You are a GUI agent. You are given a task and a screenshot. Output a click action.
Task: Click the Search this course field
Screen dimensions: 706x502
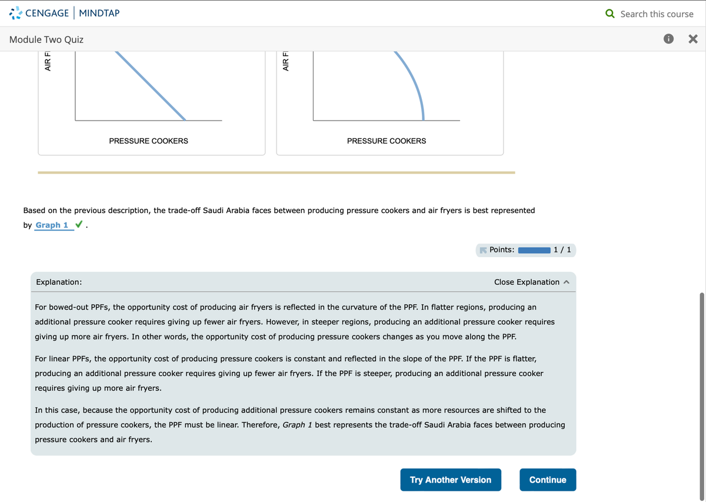click(x=657, y=14)
